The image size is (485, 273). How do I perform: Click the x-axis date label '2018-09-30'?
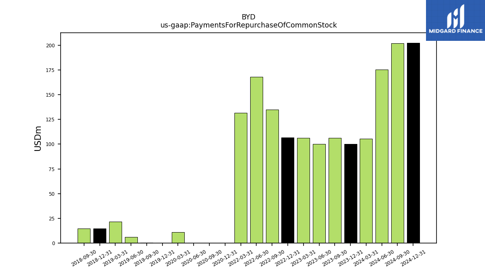pyautogui.click(x=84, y=258)
